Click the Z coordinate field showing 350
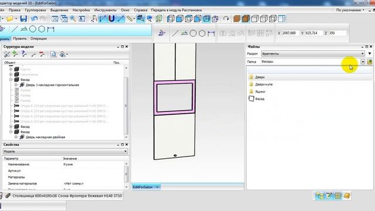The image size is (375, 211). [x=337, y=33]
